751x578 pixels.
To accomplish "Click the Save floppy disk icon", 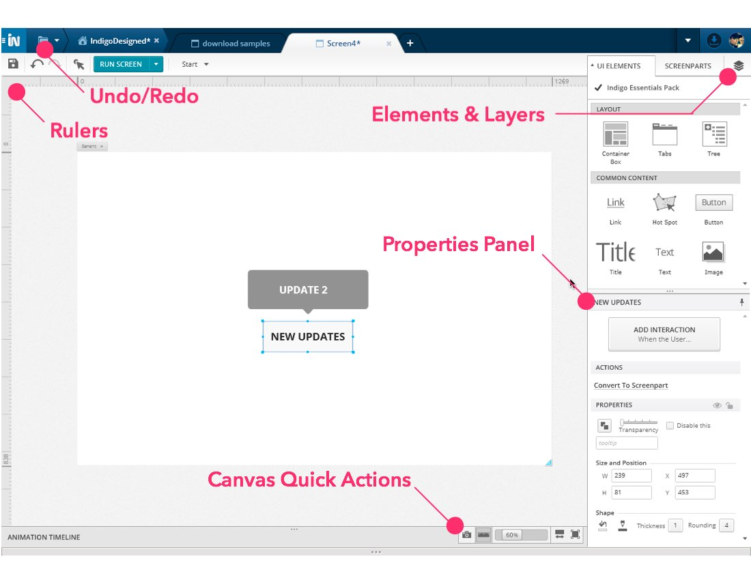I will coord(13,64).
